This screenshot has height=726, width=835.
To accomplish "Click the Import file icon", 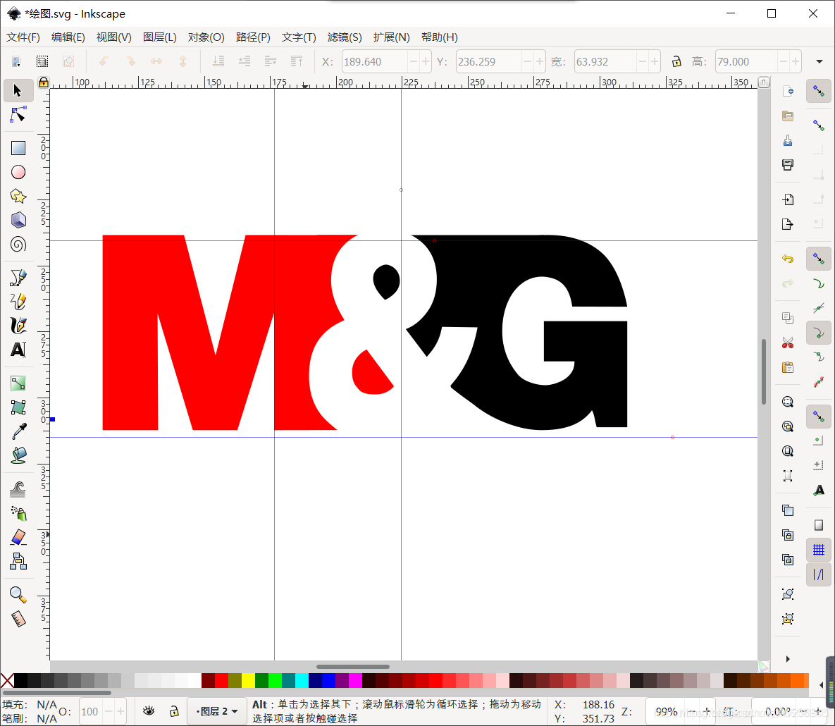I will click(x=788, y=199).
